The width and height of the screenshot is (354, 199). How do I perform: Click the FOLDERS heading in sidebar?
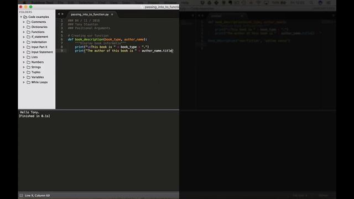coord(25,12)
